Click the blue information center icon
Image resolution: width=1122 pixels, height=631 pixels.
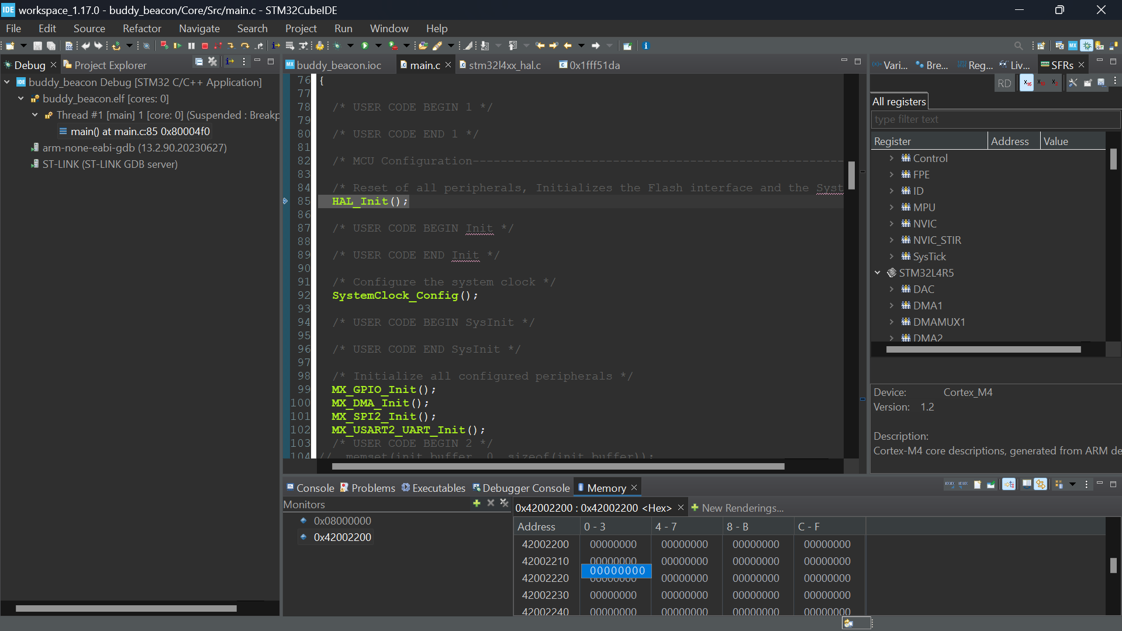coord(646,46)
